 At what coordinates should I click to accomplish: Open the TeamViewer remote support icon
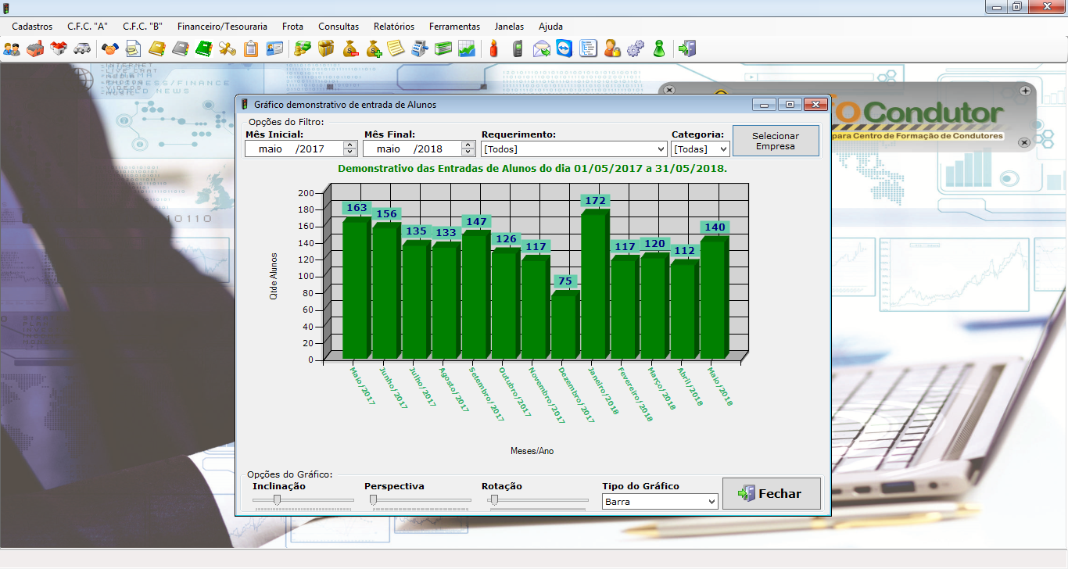click(564, 48)
